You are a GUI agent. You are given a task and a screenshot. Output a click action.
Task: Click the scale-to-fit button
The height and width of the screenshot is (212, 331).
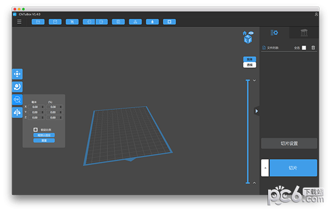pyautogui.click(x=44, y=135)
